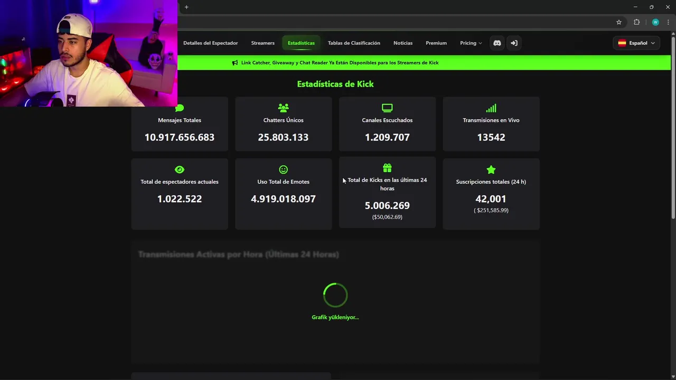Select the Estadísticas tab

(x=301, y=43)
